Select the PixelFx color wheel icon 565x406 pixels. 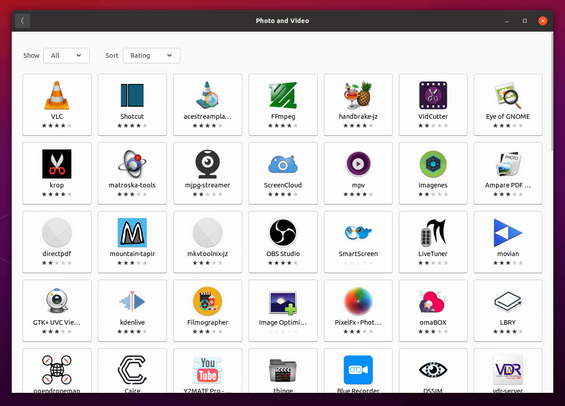click(358, 301)
